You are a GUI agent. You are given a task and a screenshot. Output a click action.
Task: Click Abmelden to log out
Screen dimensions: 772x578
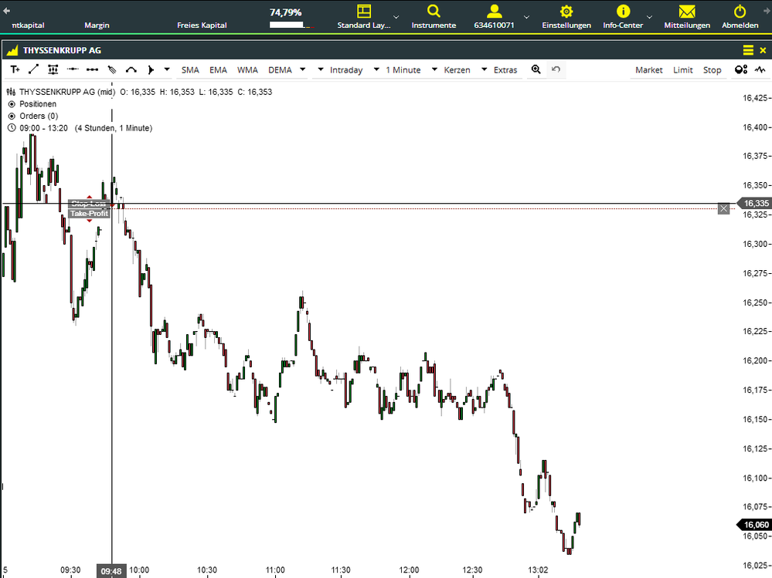tap(740, 17)
